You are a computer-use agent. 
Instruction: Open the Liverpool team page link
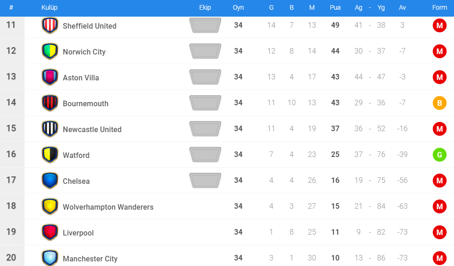[x=78, y=233]
